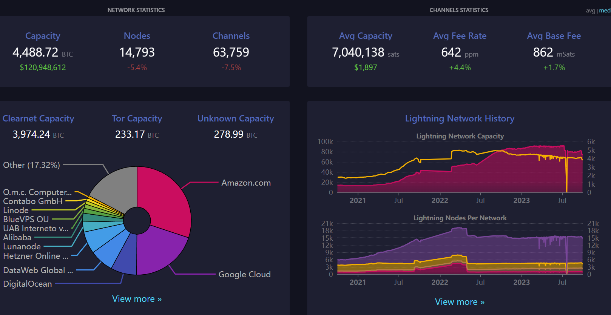Click the Amazon.com pie chart label

click(246, 183)
